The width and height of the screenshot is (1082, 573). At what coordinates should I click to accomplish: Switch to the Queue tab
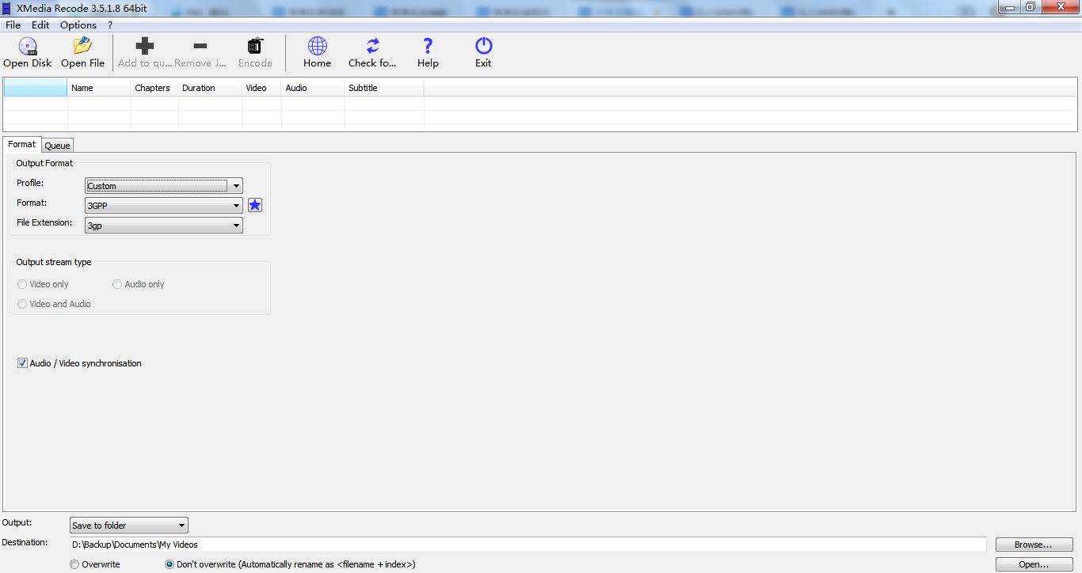pos(57,146)
